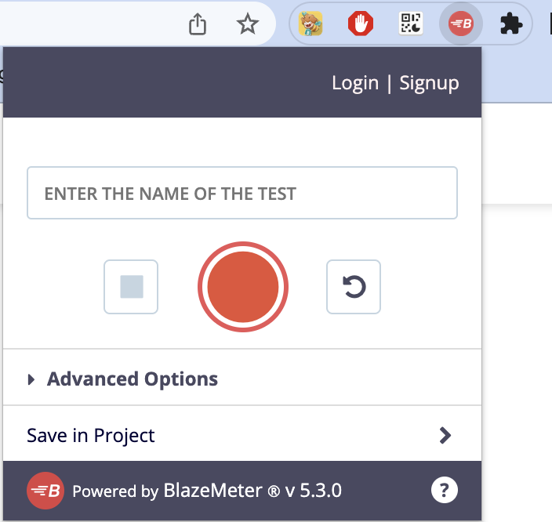This screenshot has height=522, width=552.
Task: Click the browser Share icon
Action: click(198, 25)
